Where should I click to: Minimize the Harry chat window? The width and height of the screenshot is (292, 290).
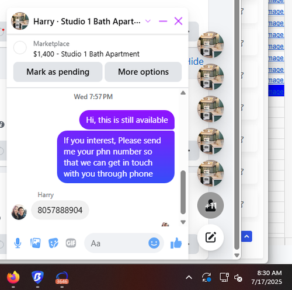point(163,21)
